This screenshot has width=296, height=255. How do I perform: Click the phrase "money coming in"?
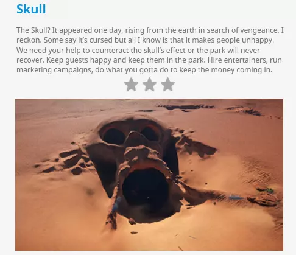coord(241,70)
